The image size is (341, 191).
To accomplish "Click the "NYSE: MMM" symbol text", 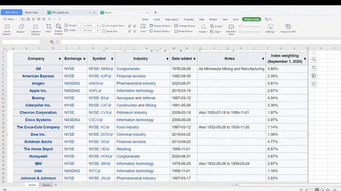I will point(100,68).
